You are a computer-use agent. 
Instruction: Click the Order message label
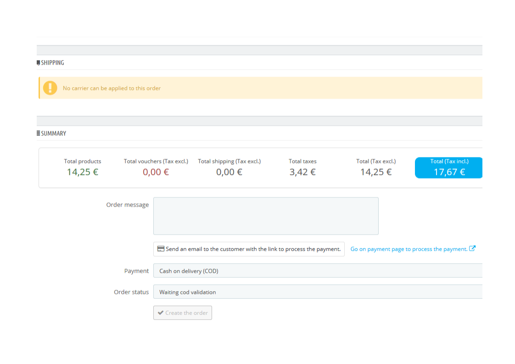point(128,205)
